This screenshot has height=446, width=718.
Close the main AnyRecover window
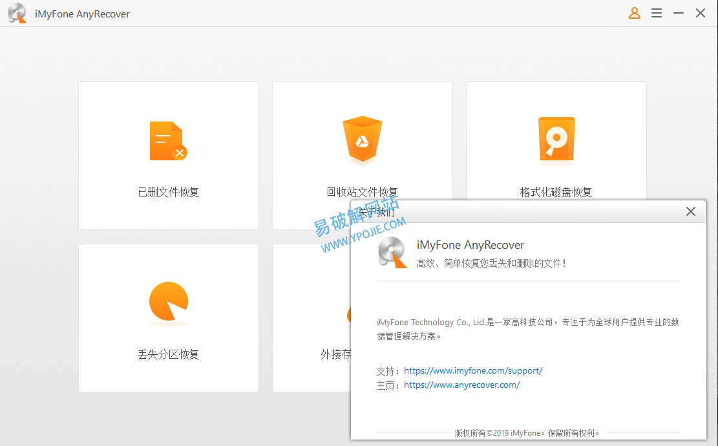pos(701,13)
